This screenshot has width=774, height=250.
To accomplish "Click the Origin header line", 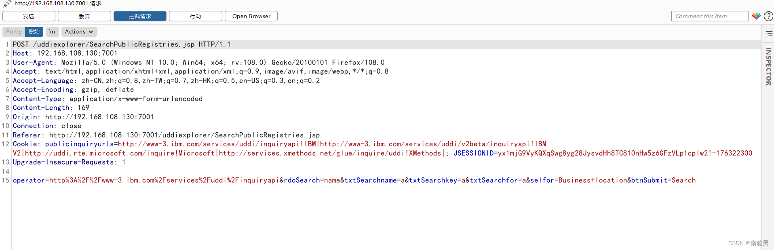I will point(83,117).
